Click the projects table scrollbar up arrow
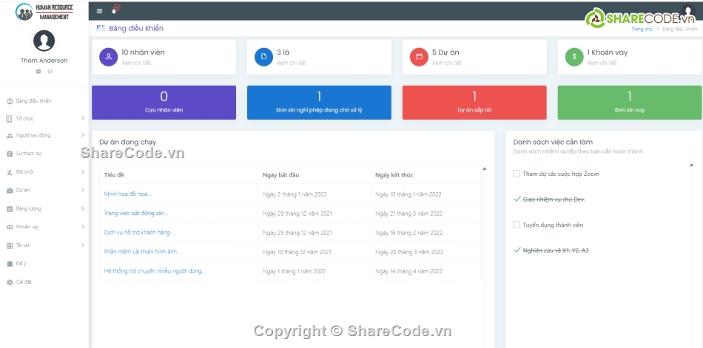Image resolution: width=703 pixels, height=348 pixels. (x=485, y=169)
